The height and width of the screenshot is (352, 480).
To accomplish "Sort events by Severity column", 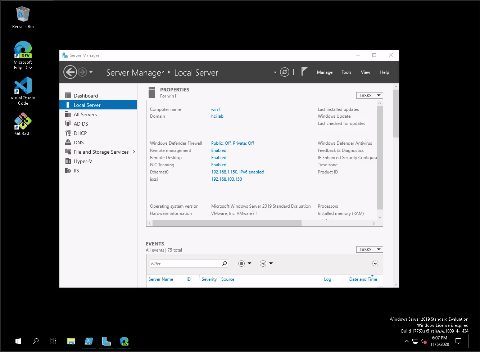I will (209, 279).
